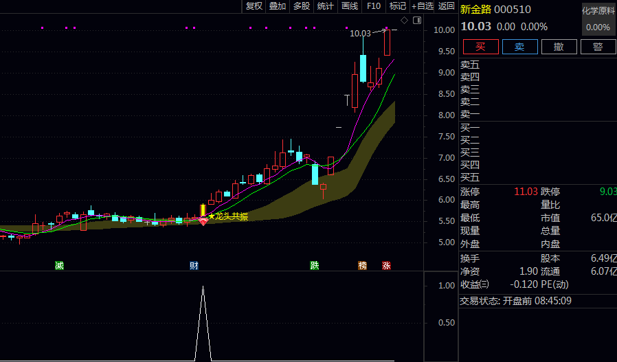Click the indicator spike peak in lower panel
Image resolution: width=617 pixels, height=362 pixels.
(203, 287)
